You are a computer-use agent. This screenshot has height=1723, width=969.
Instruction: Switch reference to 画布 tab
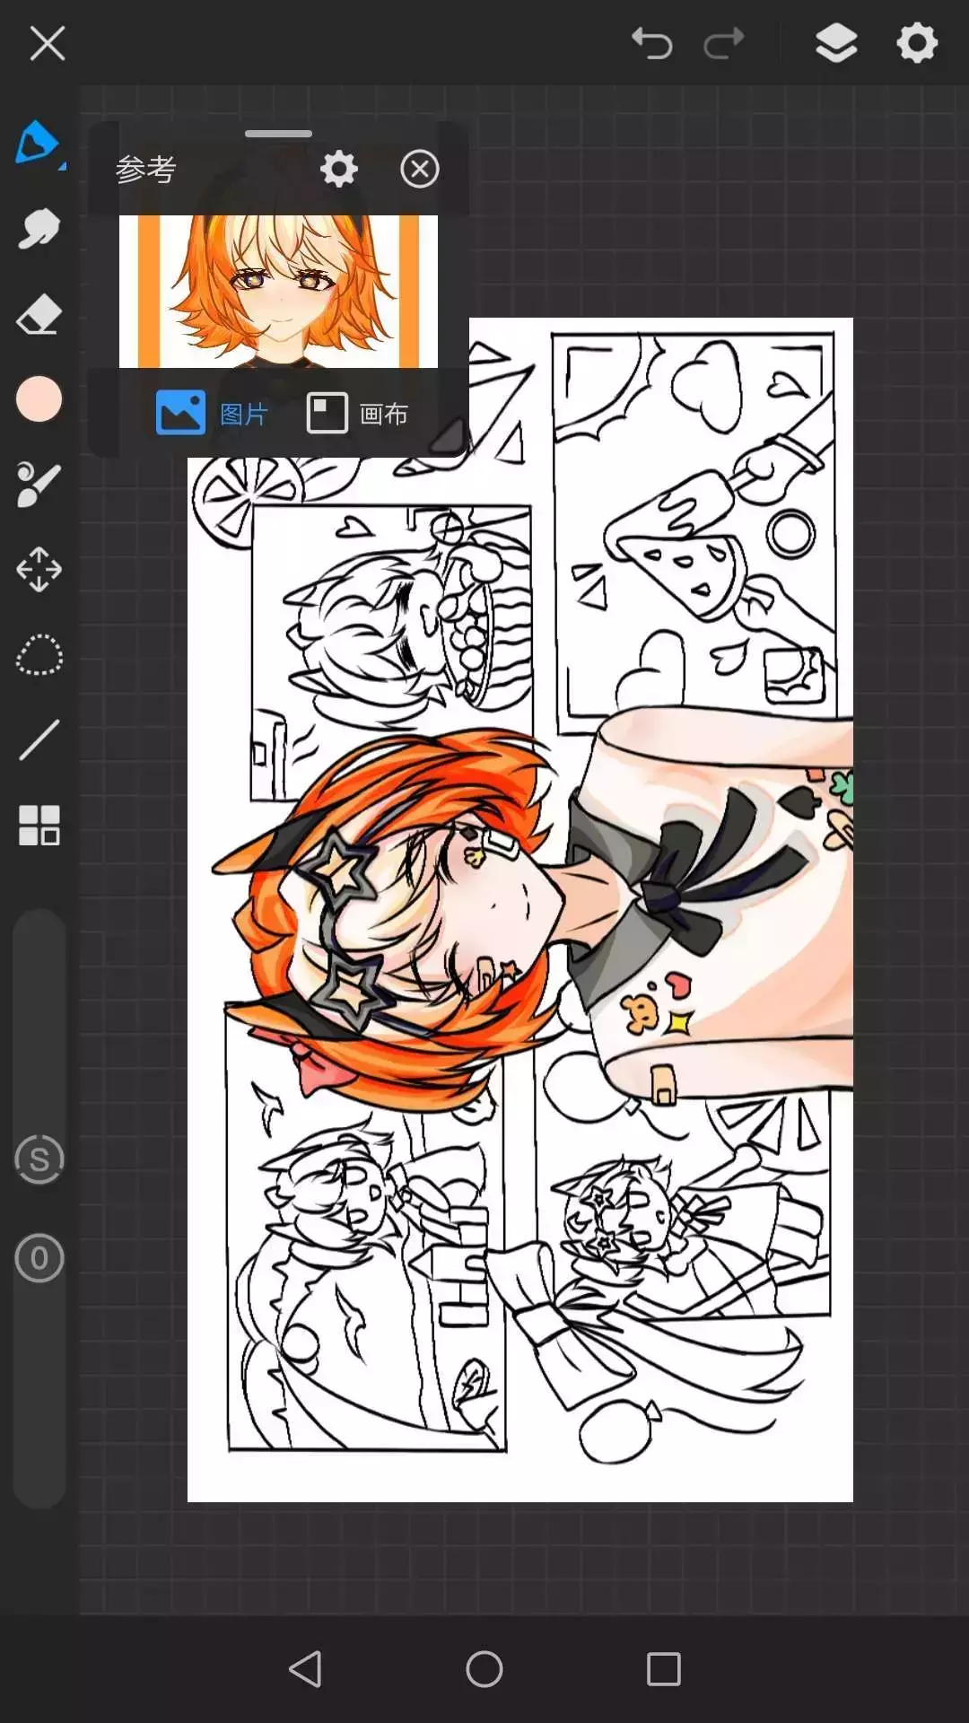(357, 413)
